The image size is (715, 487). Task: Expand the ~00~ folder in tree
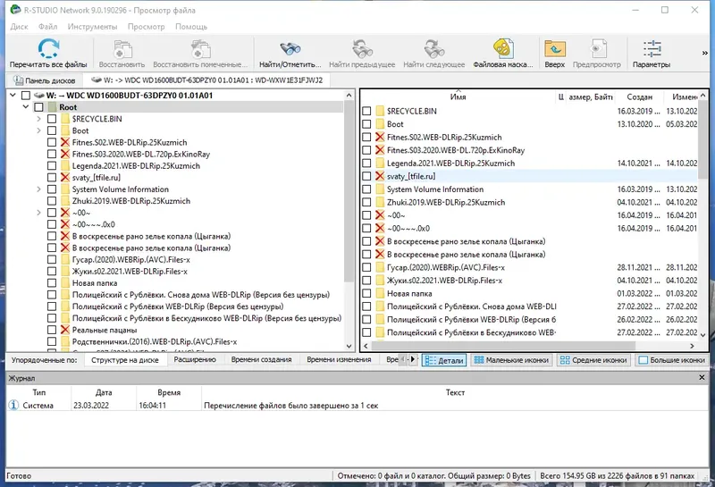(38, 213)
